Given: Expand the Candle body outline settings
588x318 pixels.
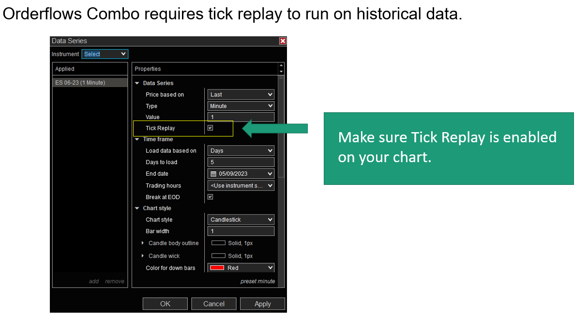Looking at the screenshot, I should pos(142,243).
